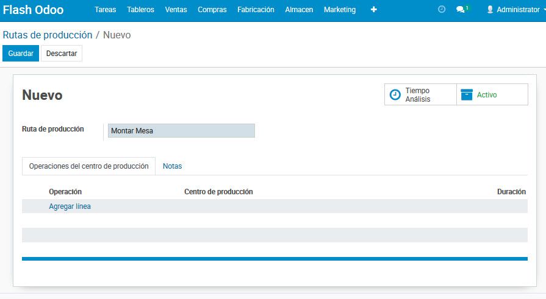Screen dimensions: 546x299
Task: Click the plus icon in navbar
Action: tap(373, 10)
